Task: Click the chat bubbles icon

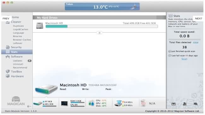Action: [x=196, y=104]
